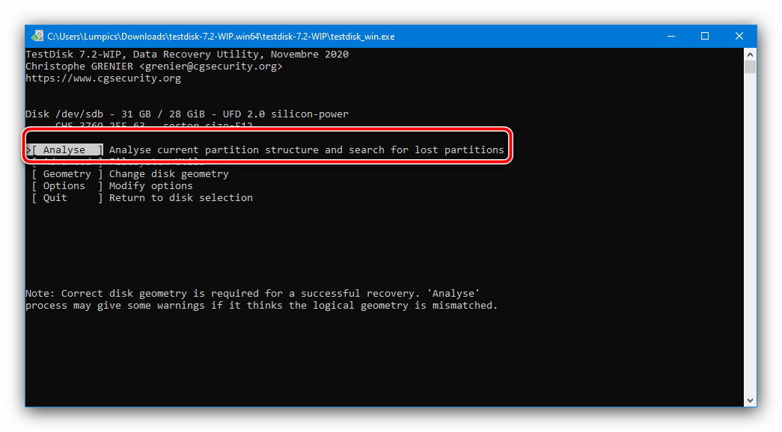The height and width of the screenshot is (432, 782).
Task: Click the vertical scrollbar thumb
Action: click(750, 67)
